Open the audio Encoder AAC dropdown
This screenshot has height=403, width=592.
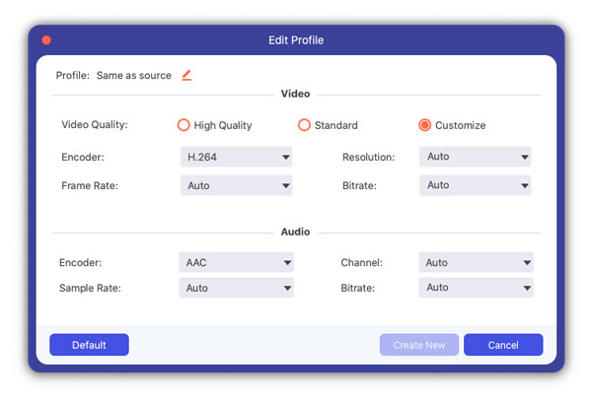click(237, 263)
